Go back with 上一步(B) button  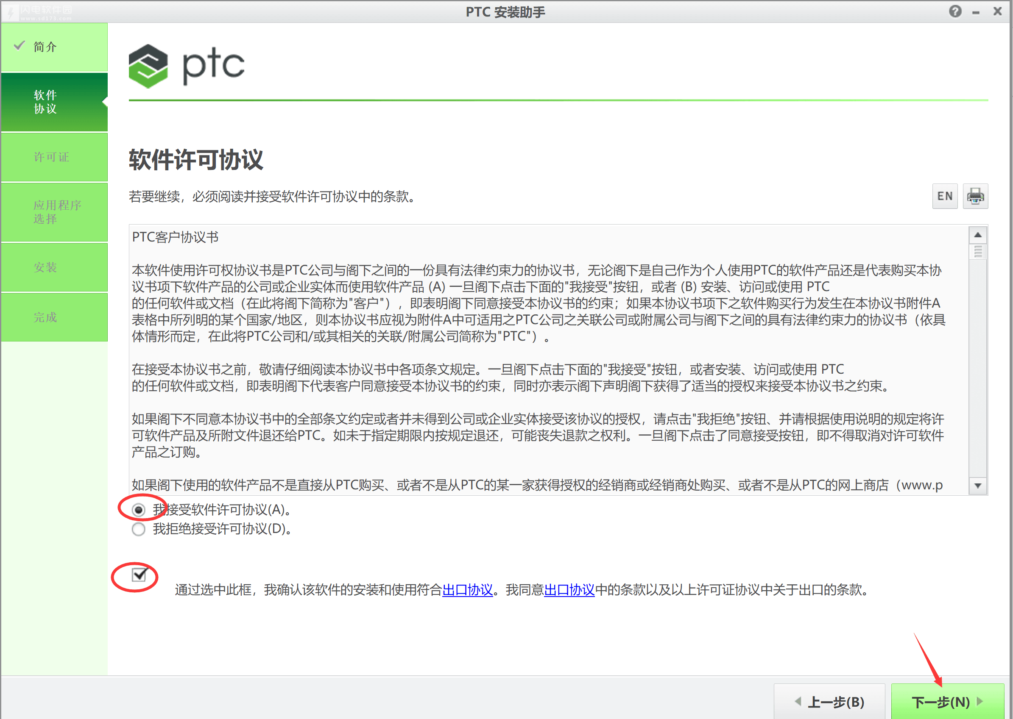click(829, 702)
